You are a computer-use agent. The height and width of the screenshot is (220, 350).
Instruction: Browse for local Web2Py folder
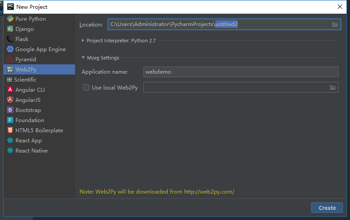tap(333, 87)
